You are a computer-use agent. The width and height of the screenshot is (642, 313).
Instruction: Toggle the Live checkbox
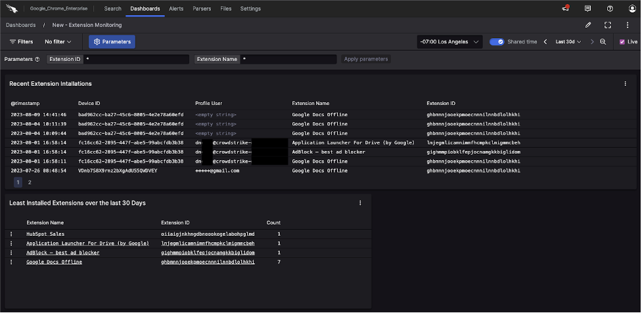[x=622, y=42]
